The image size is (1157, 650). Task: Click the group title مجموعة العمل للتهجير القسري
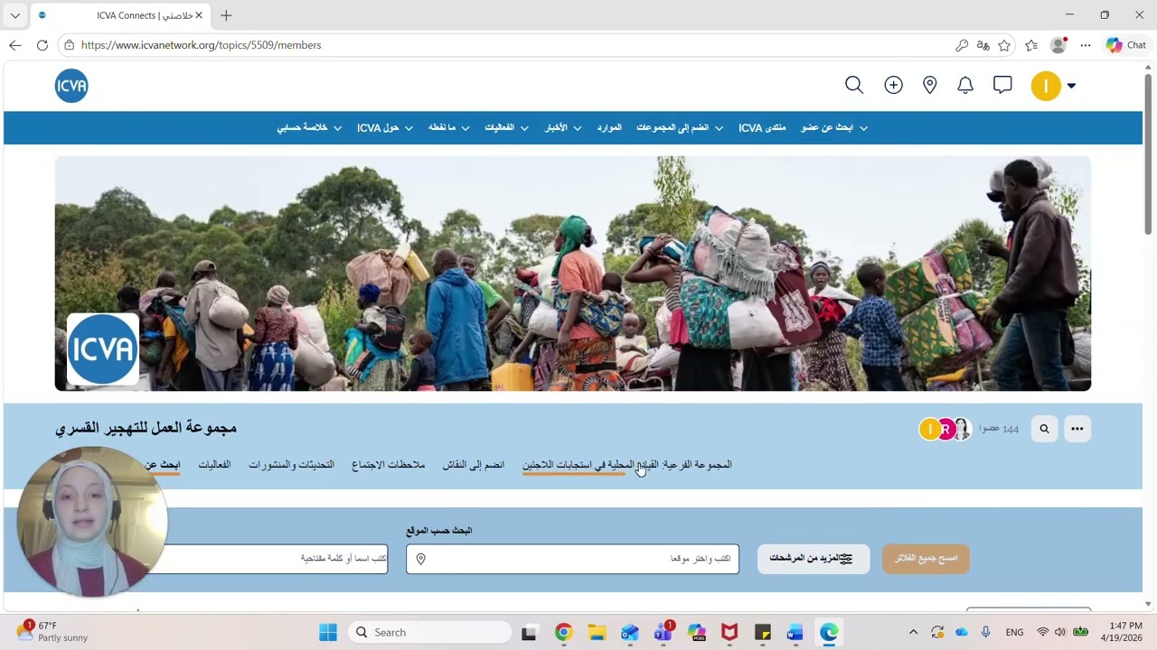coord(146,427)
